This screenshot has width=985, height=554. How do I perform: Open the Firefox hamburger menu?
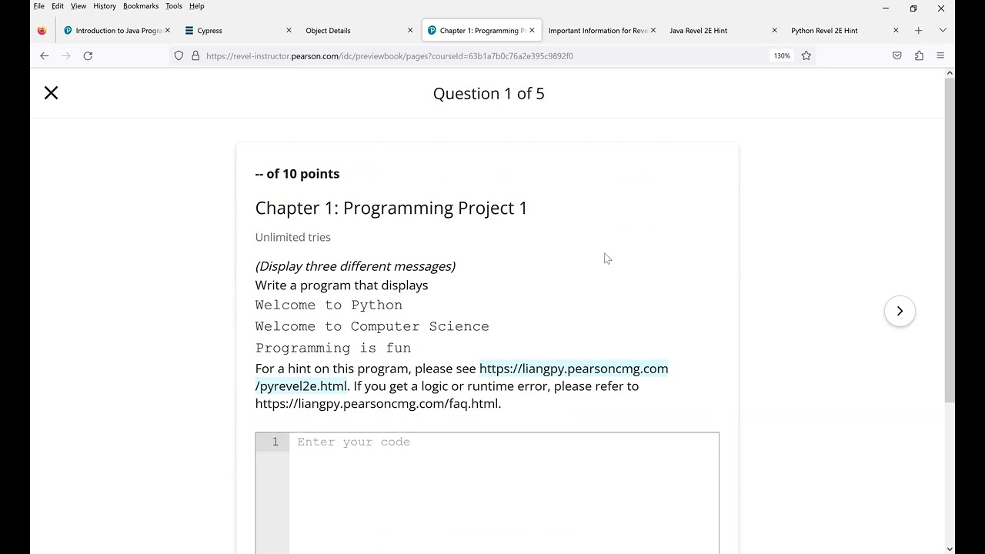[x=940, y=55]
